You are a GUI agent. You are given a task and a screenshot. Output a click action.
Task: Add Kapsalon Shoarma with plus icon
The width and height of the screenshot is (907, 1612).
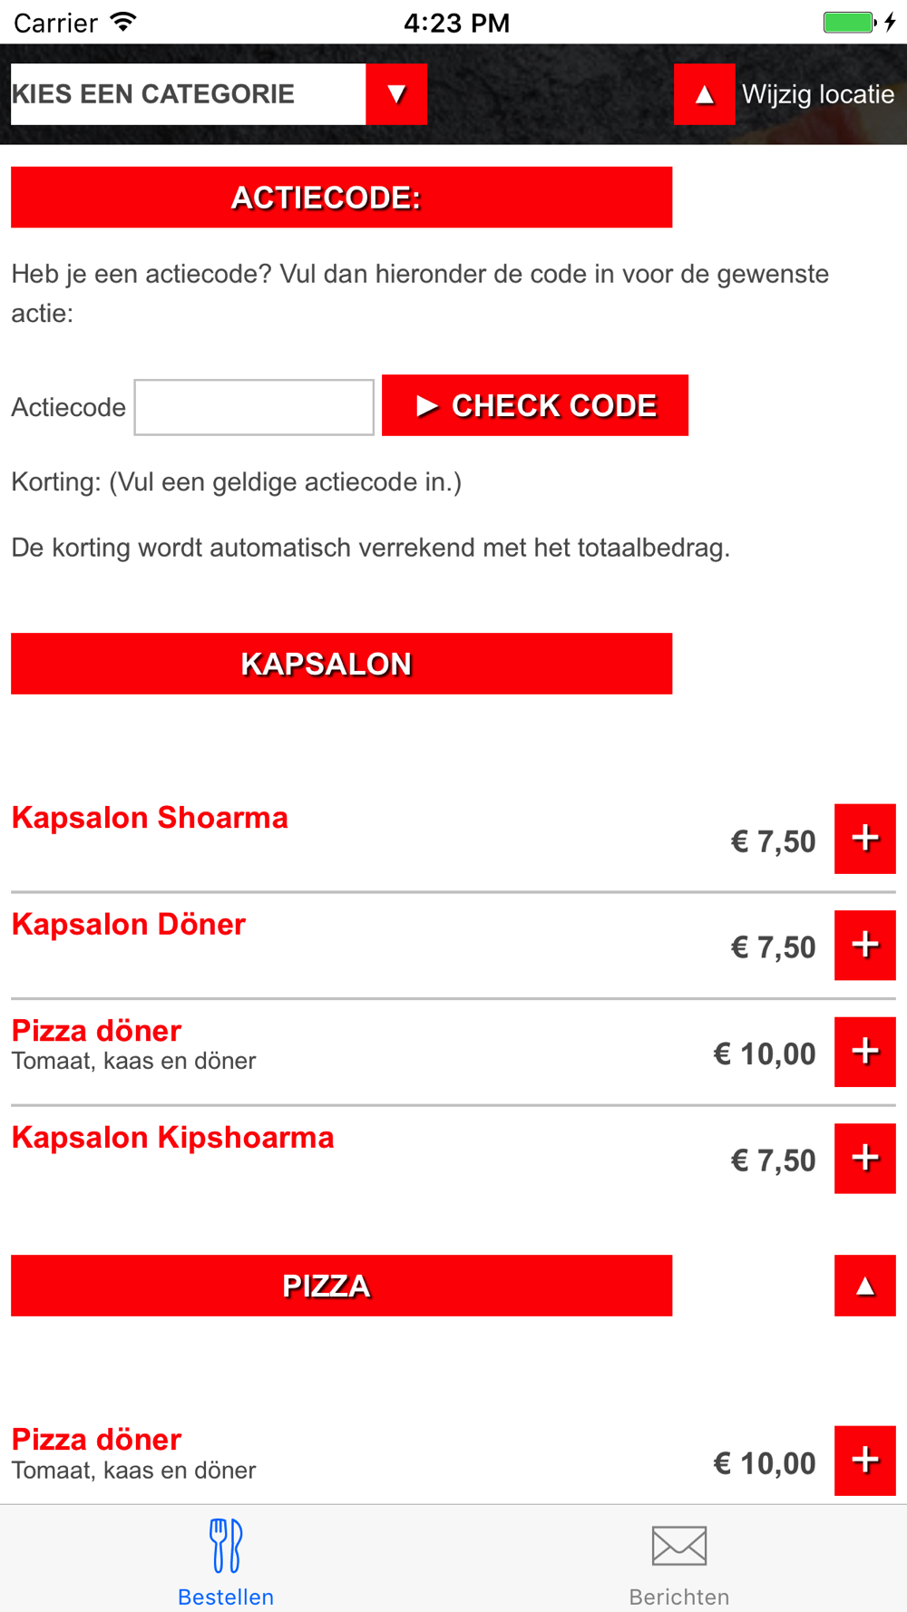[x=864, y=839]
